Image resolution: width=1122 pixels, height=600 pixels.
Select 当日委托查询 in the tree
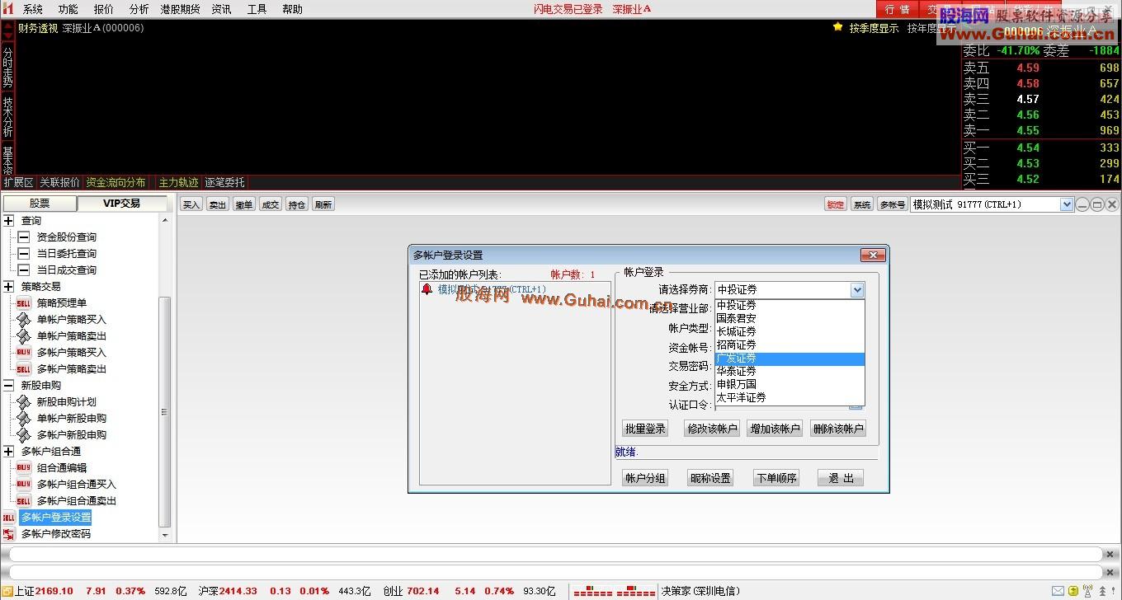point(66,254)
